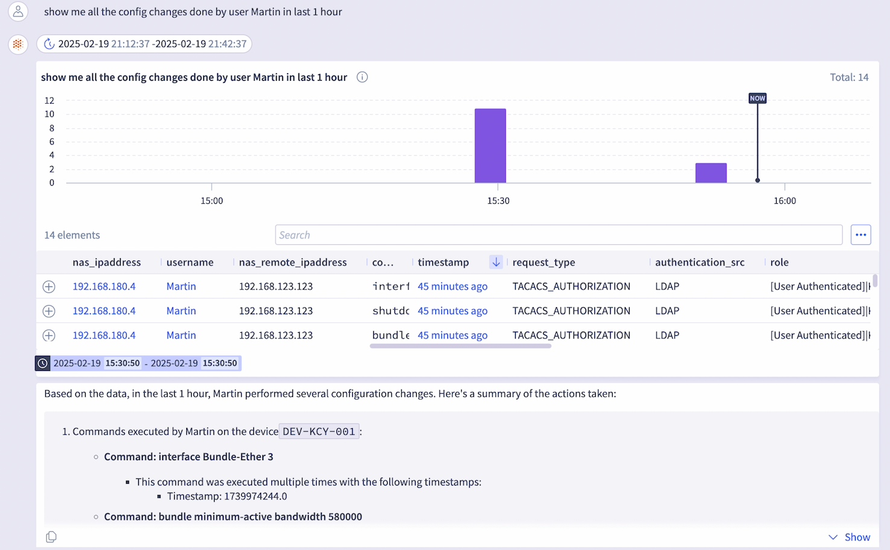Click the orange assistant logo icon
Screen dimensions: 890x550
tap(18, 44)
